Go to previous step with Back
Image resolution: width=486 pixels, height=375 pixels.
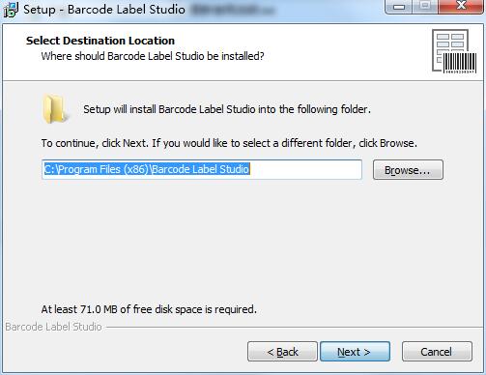(282, 352)
